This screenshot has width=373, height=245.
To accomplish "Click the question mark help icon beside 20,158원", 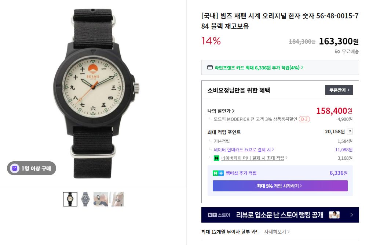I will [350, 131].
